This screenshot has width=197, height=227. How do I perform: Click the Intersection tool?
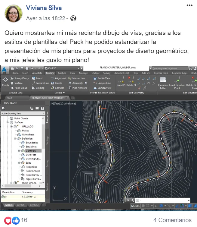click(x=77, y=78)
